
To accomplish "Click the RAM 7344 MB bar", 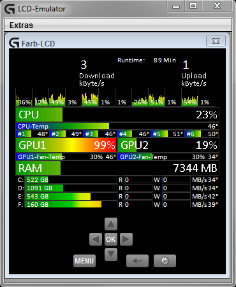I will 117,168.
